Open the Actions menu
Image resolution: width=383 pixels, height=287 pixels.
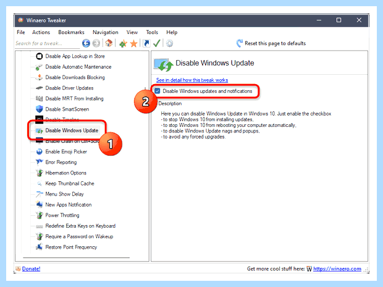pos(41,32)
